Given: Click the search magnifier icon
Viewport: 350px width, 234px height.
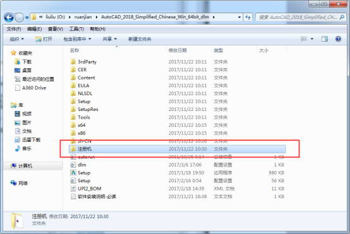Looking at the screenshot, I should tap(342, 17).
